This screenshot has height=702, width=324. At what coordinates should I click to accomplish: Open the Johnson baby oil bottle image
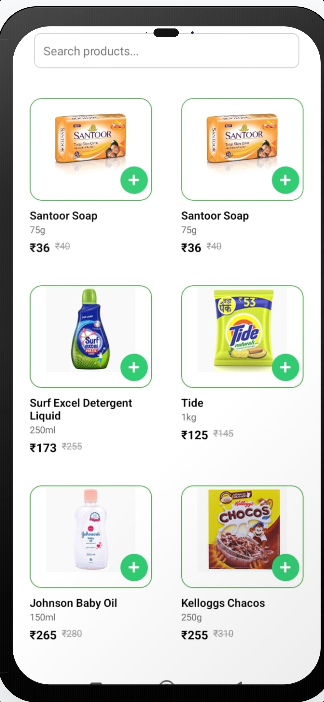click(91, 529)
